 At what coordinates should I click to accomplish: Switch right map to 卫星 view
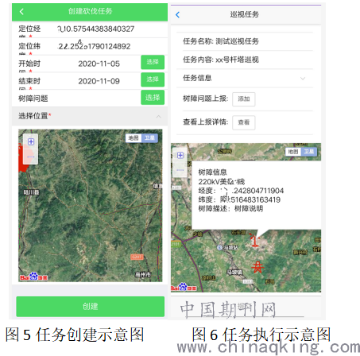point(309,152)
